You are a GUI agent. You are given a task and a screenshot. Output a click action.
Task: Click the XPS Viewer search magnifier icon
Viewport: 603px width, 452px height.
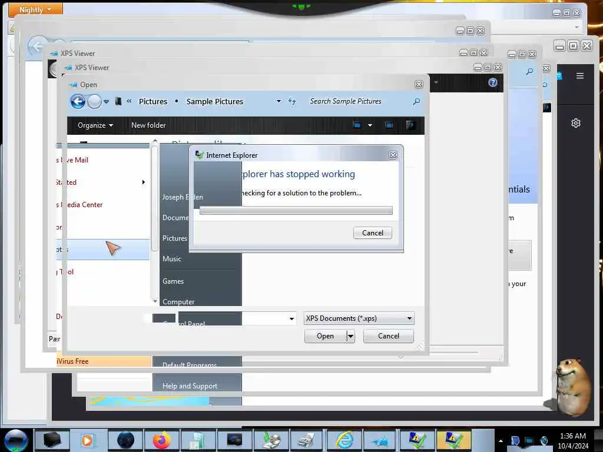point(529,71)
